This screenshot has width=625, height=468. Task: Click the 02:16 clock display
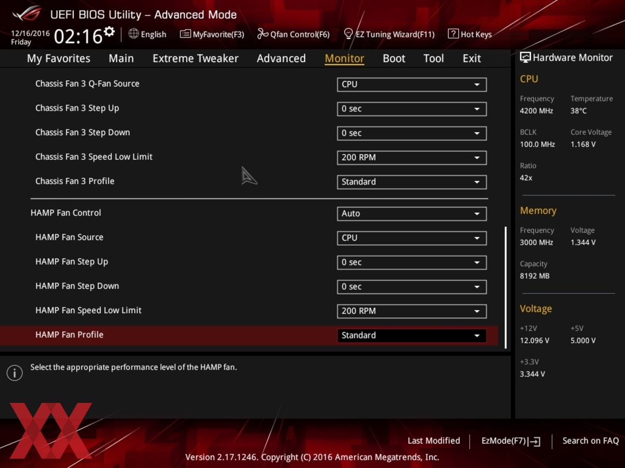pyautogui.click(x=78, y=36)
